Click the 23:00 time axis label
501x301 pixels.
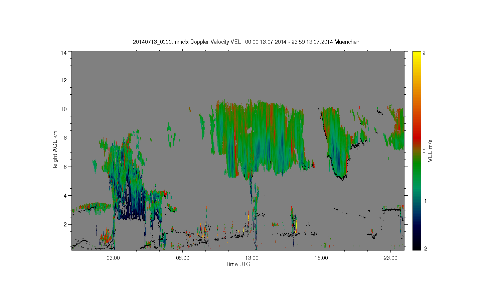pyautogui.click(x=390, y=258)
